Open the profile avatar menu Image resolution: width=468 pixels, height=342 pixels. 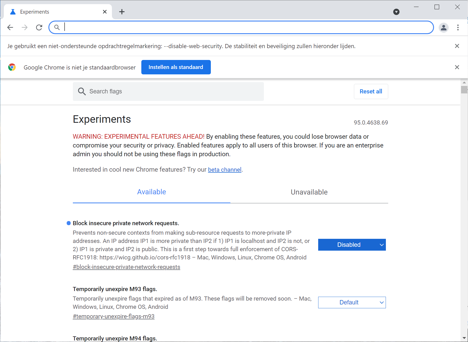[444, 27]
